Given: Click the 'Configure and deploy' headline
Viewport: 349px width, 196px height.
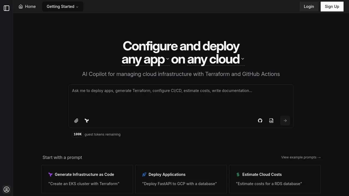Looking at the screenshot, I should [181, 46].
